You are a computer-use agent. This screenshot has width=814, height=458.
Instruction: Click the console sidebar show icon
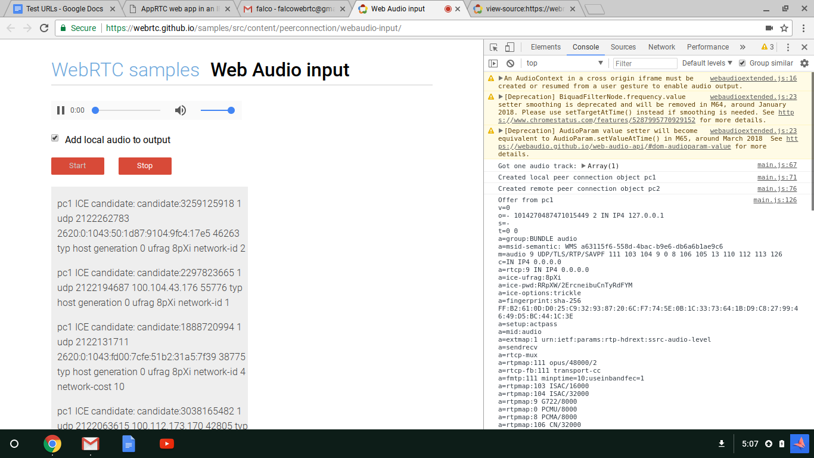[494, 63]
